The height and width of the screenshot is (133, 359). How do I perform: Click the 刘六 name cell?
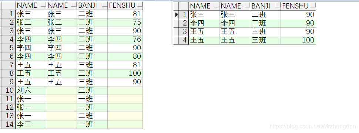click(x=31, y=90)
